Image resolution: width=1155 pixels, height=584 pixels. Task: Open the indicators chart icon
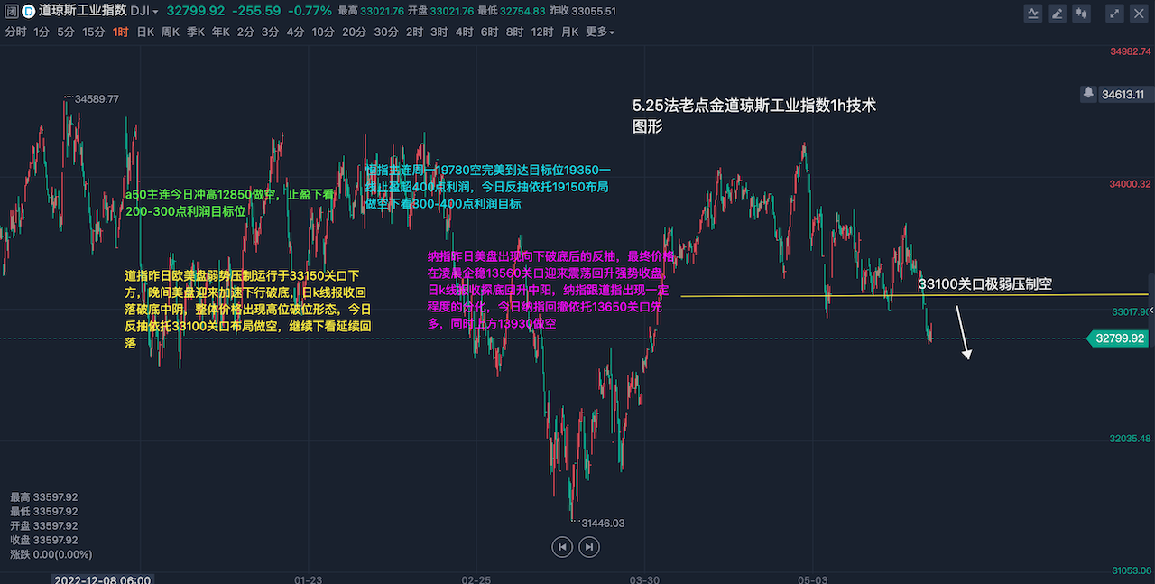coord(1033,13)
